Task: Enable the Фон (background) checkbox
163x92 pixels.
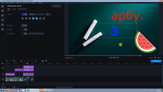Action: [8, 30]
